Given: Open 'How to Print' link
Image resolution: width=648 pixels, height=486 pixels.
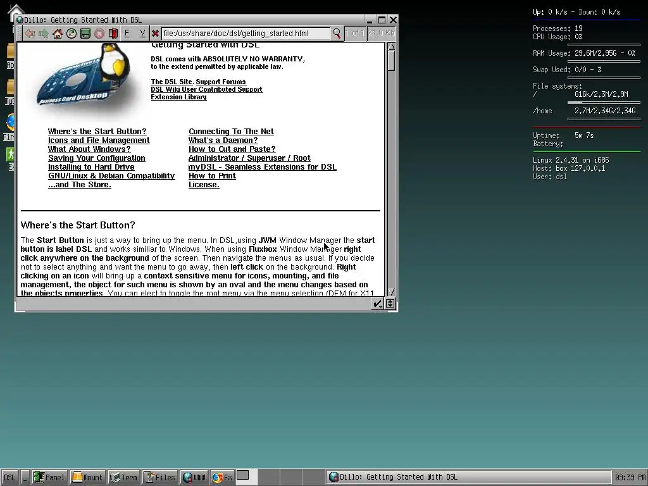Looking at the screenshot, I should (x=212, y=176).
